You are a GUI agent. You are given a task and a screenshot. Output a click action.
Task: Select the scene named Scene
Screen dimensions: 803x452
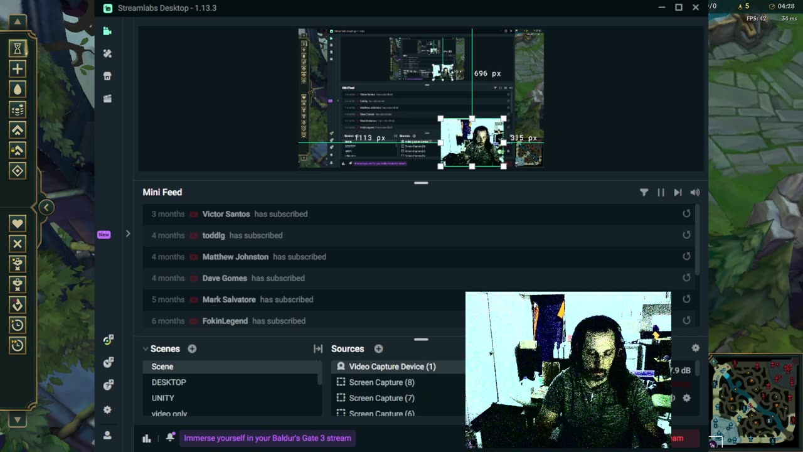click(231, 367)
